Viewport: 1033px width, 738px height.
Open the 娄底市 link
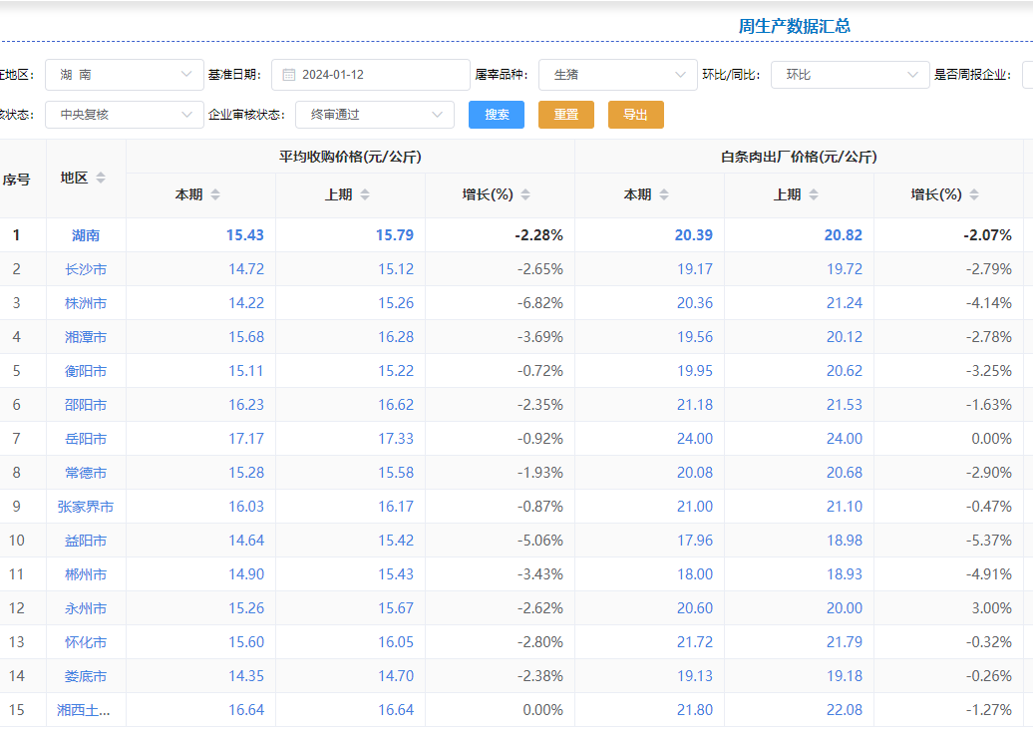[x=86, y=677]
